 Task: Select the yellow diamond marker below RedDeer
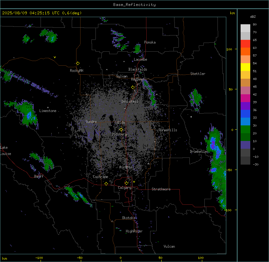coord(133,87)
